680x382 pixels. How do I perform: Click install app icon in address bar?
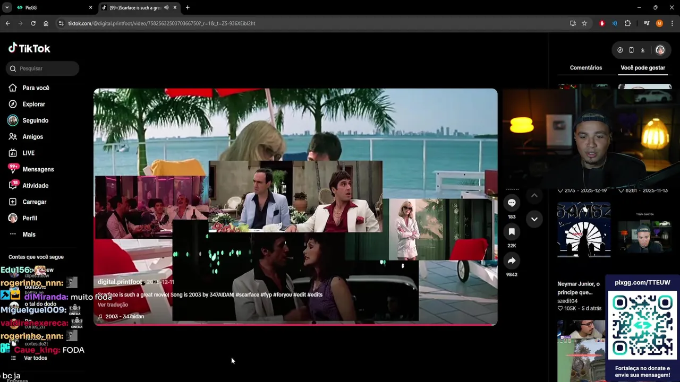[573, 23]
